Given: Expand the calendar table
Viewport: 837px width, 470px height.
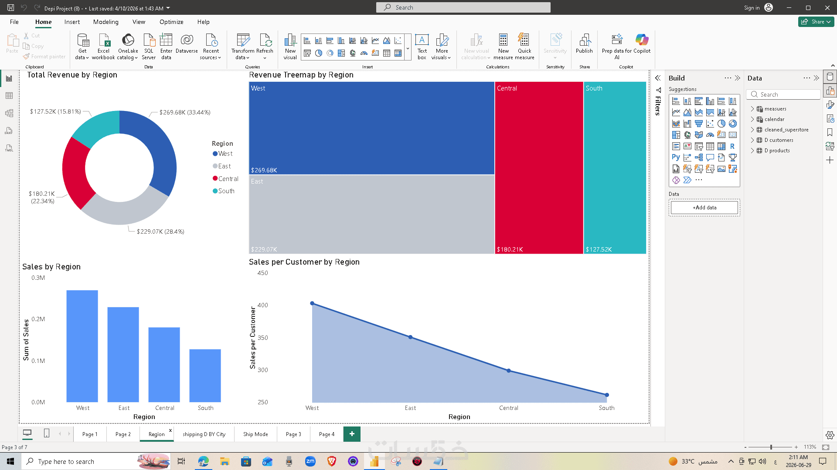Looking at the screenshot, I should point(752,119).
